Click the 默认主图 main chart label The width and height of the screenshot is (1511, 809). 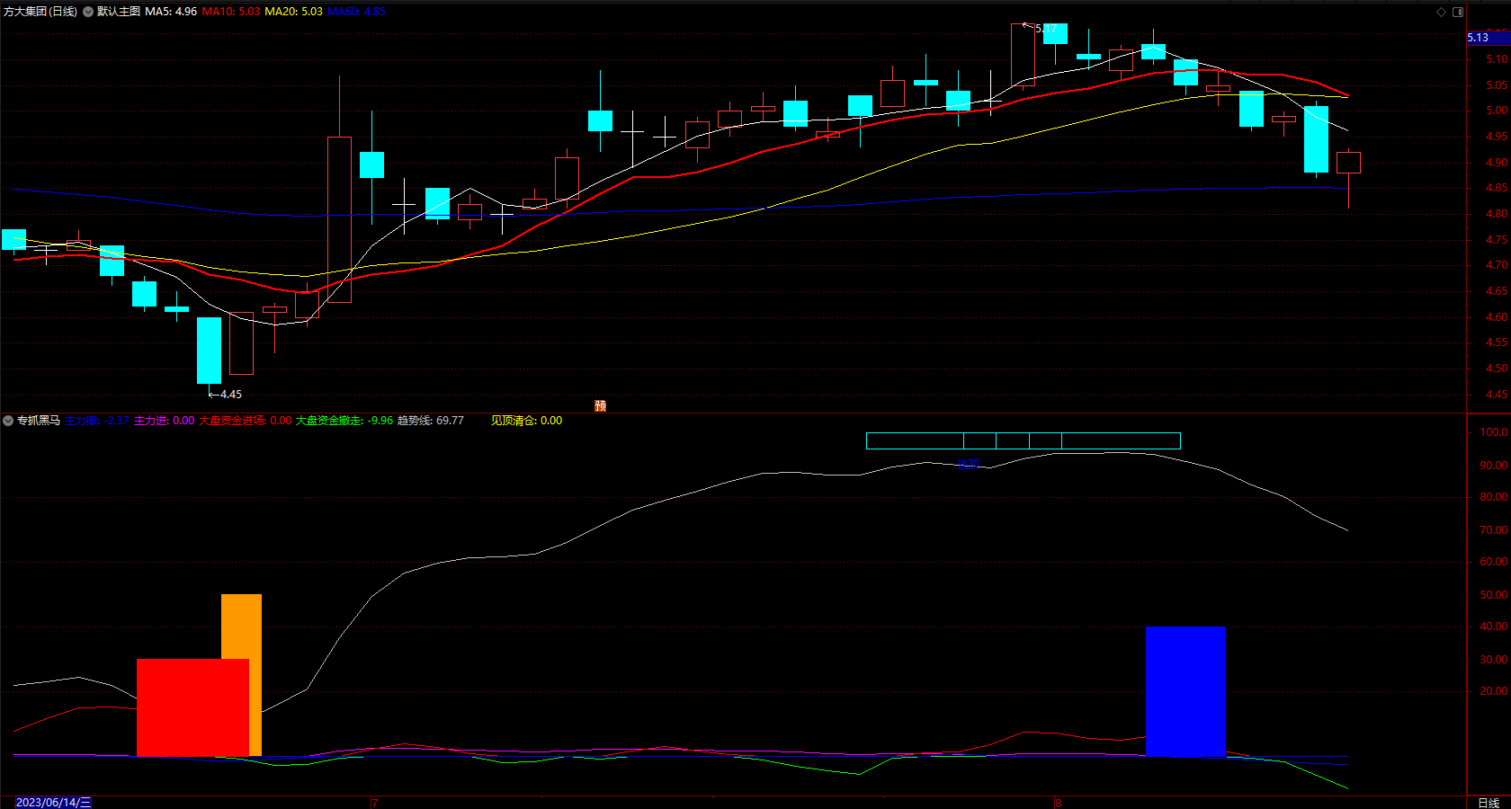coord(119,12)
